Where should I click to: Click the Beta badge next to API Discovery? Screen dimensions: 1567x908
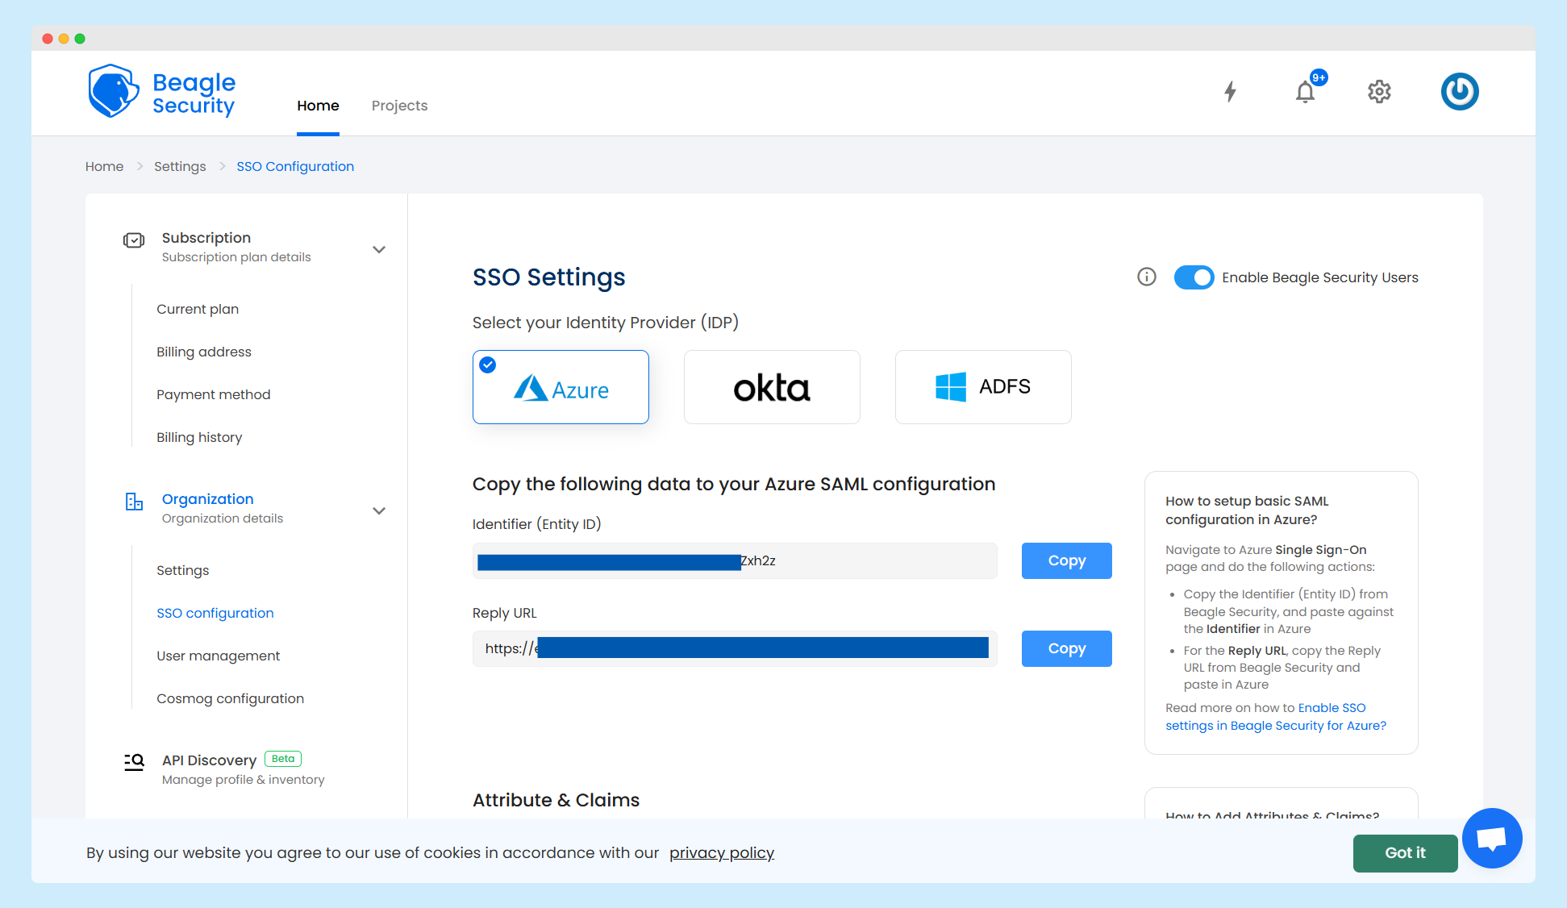283,759
